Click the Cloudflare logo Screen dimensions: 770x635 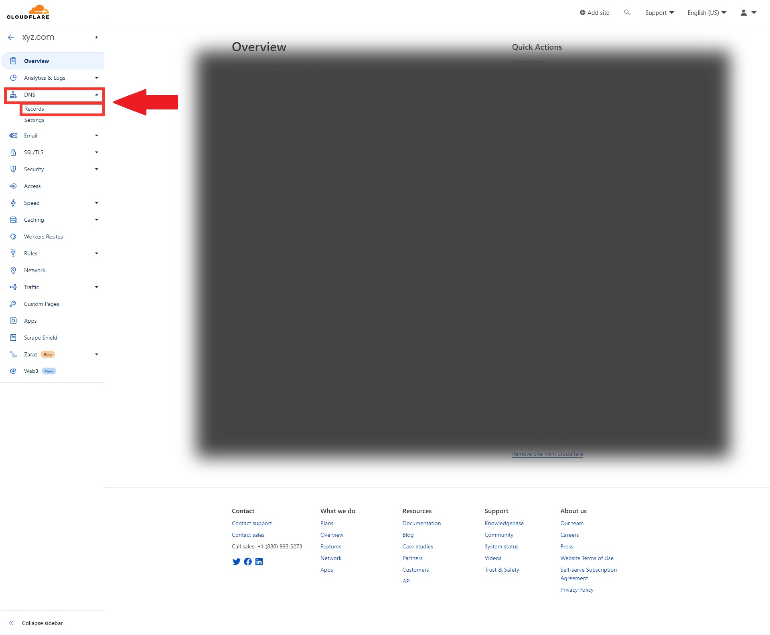[28, 12]
